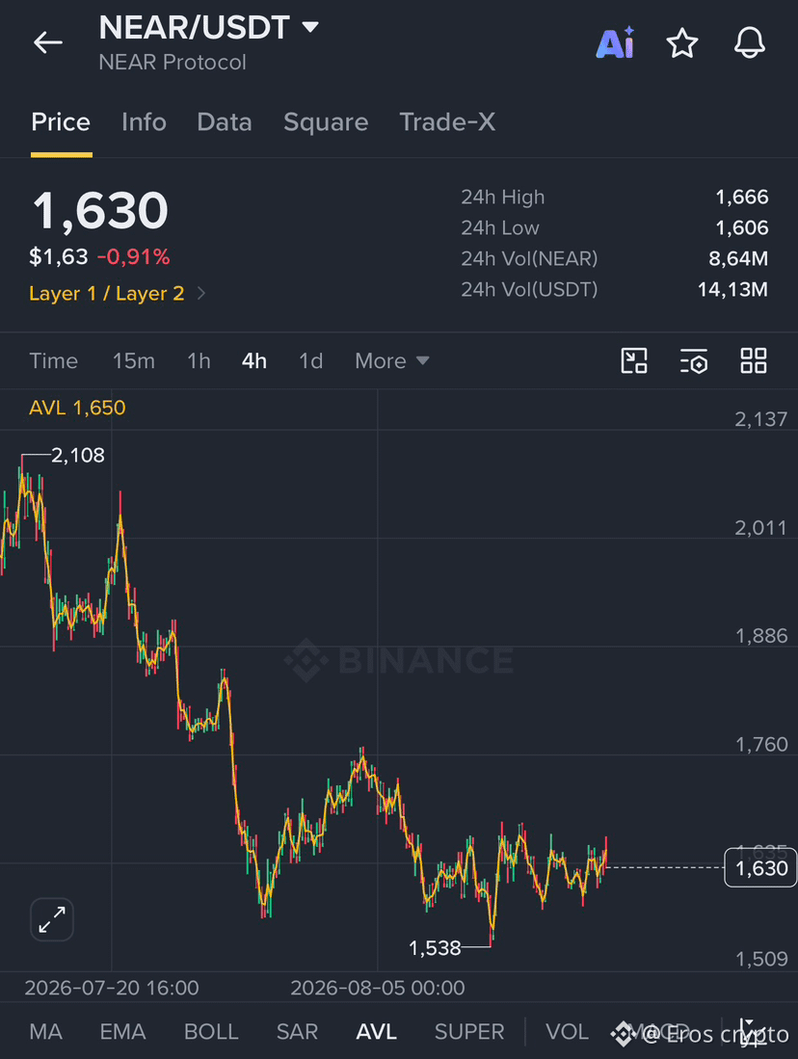The width and height of the screenshot is (798, 1059).
Task: Select the 4h chart interval
Action: pyautogui.click(x=254, y=361)
